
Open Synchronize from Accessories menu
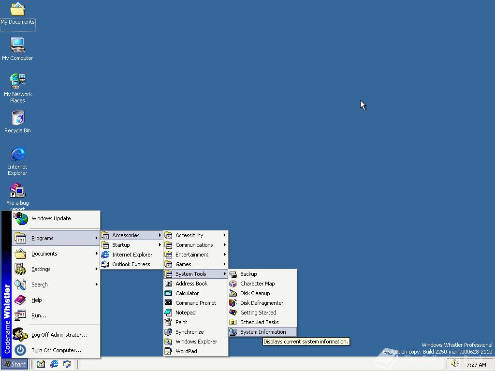196,332
